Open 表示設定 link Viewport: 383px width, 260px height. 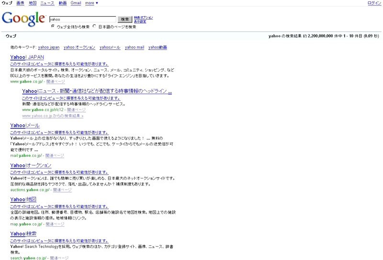(140, 21)
